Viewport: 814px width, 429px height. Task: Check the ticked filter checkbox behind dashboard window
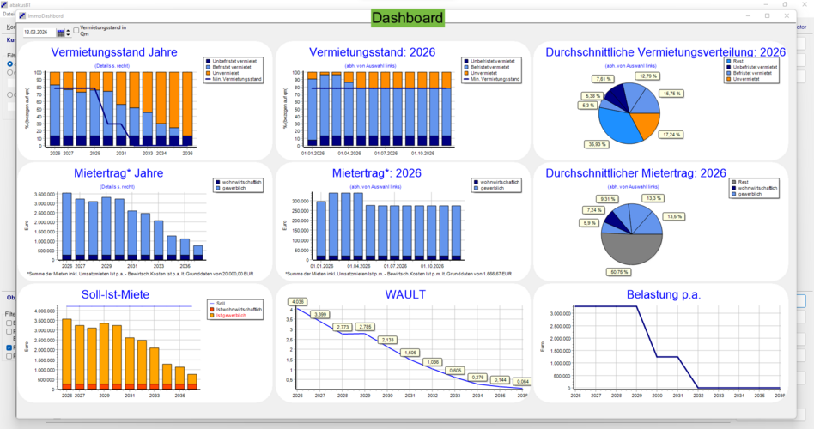click(x=9, y=347)
